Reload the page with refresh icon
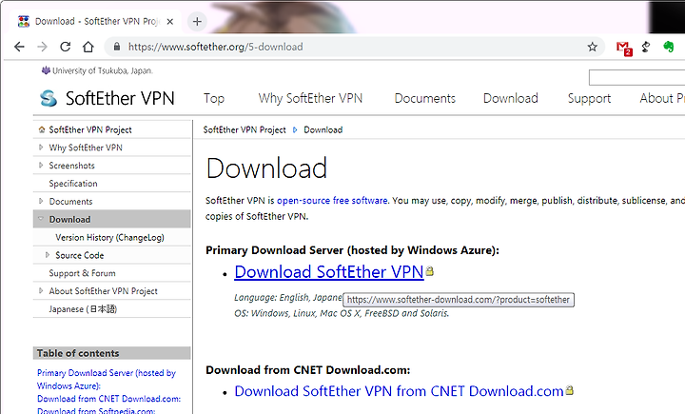This screenshot has height=414, width=685. (65, 47)
